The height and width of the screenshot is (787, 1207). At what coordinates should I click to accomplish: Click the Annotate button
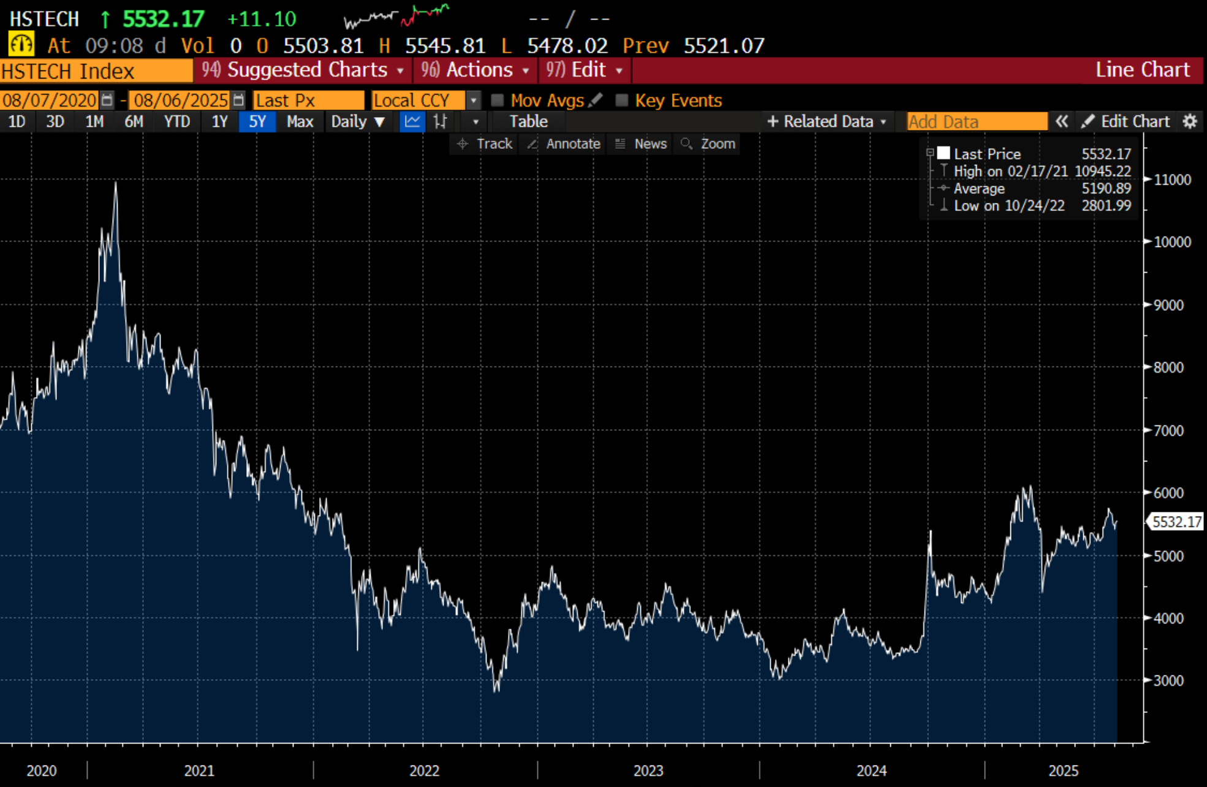tap(564, 143)
